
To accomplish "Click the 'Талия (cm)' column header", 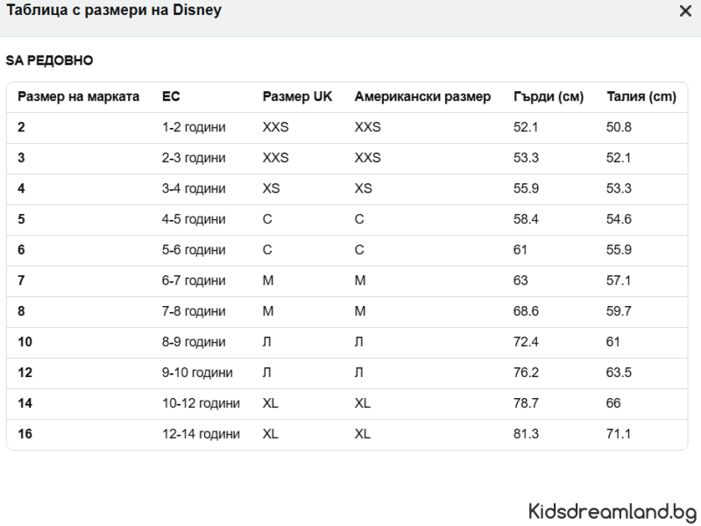I will pyautogui.click(x=641, y=96).
